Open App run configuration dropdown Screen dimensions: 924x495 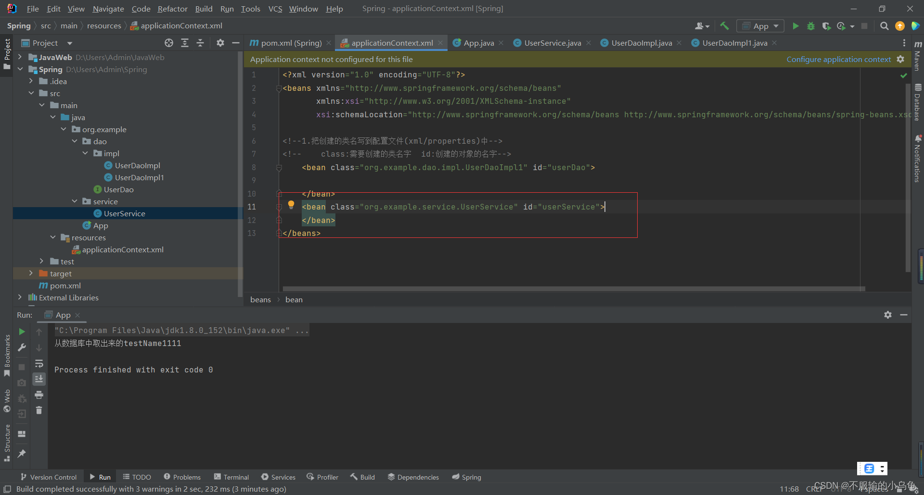click(x=760, y=26)
